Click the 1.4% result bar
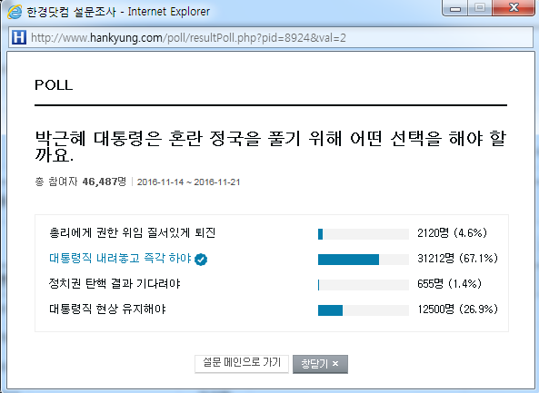The height and width of the screenshot is (393, 539). pos(364,285)
